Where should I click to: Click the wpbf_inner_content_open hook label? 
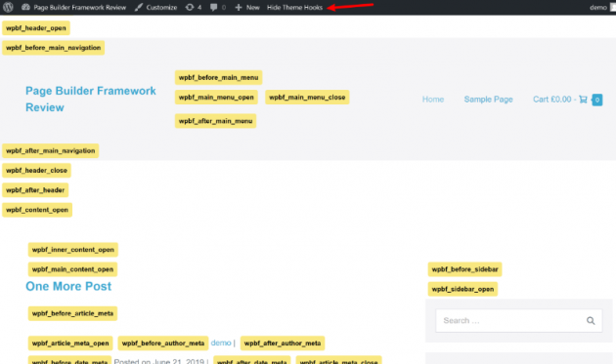(73, 250)
